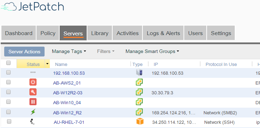Click the VMware type icon for AB-Win12_R2
Image resolution: width=260 pixels, height=128 pixels.
(139, 112)
